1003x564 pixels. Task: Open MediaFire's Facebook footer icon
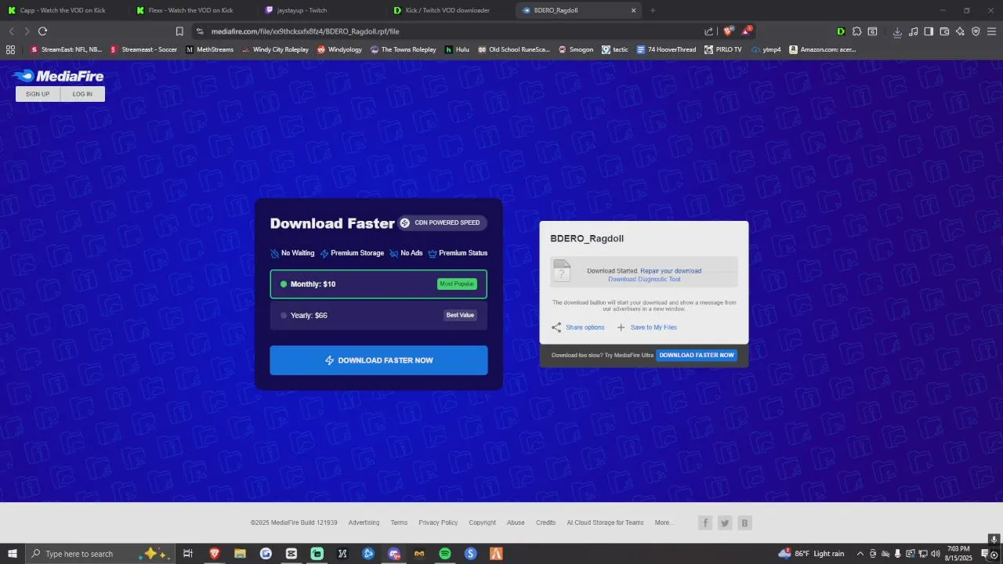(705, 523)
